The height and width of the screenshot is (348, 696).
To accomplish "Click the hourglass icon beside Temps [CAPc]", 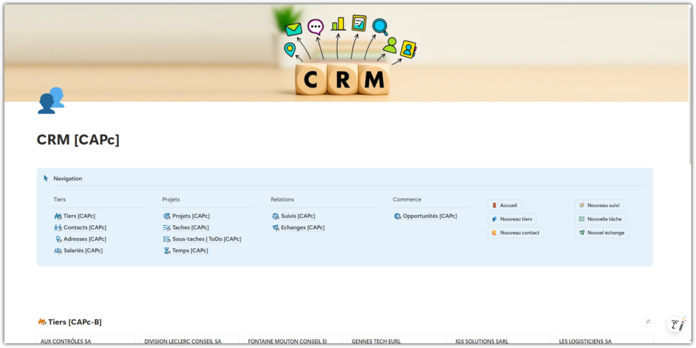I will click(167, 250).
